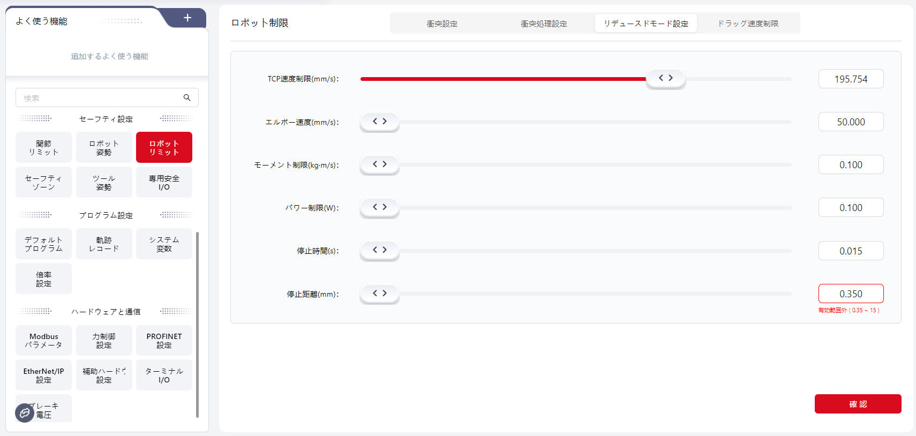The height and width of the screenshot is (436, 916).
Task: Open the セーフティゾーン settings
Action: [43, 182]
